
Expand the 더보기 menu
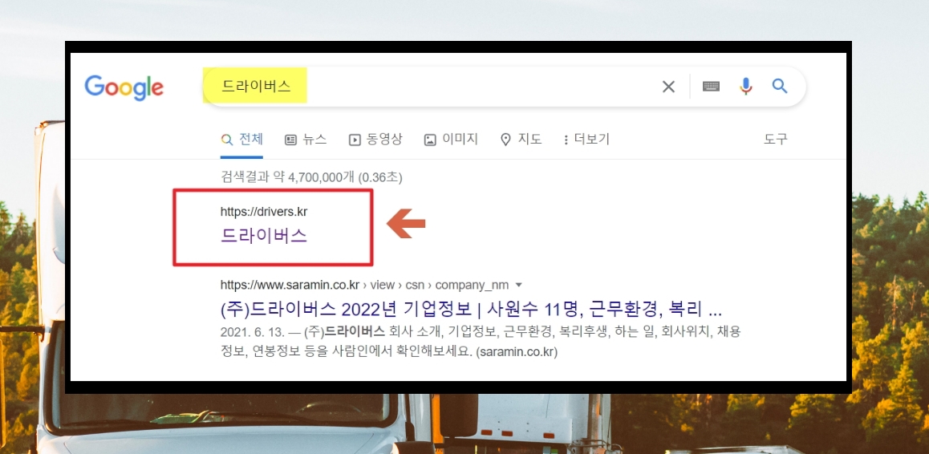(x=586, y=140)
